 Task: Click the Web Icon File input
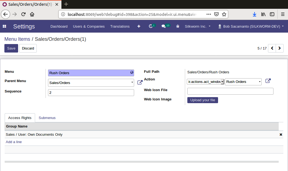pos(230,91)
